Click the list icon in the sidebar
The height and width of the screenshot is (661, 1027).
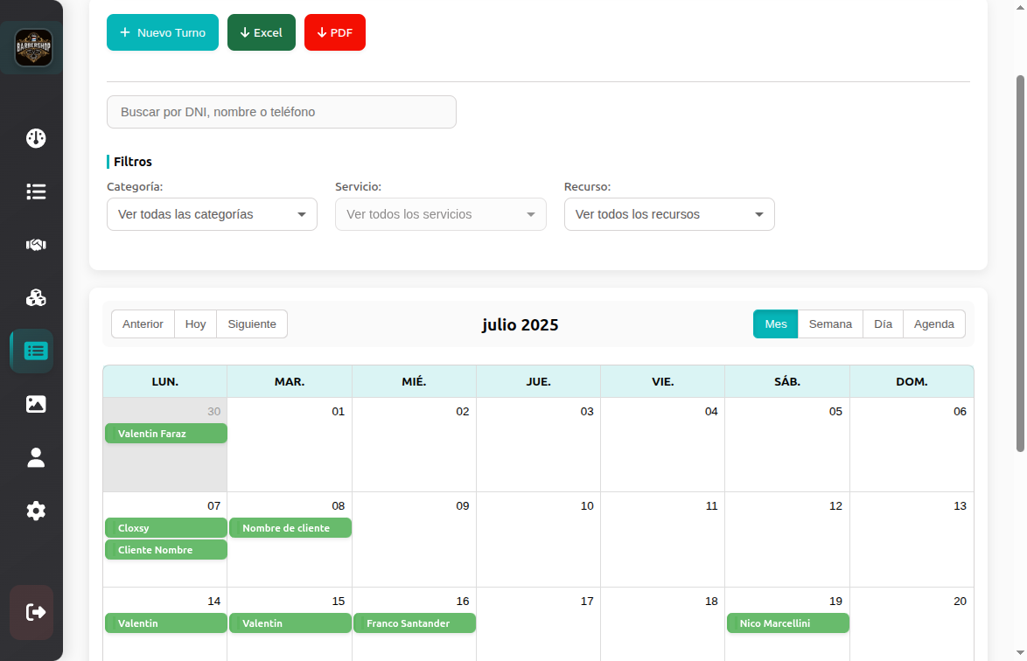(36, 191)
